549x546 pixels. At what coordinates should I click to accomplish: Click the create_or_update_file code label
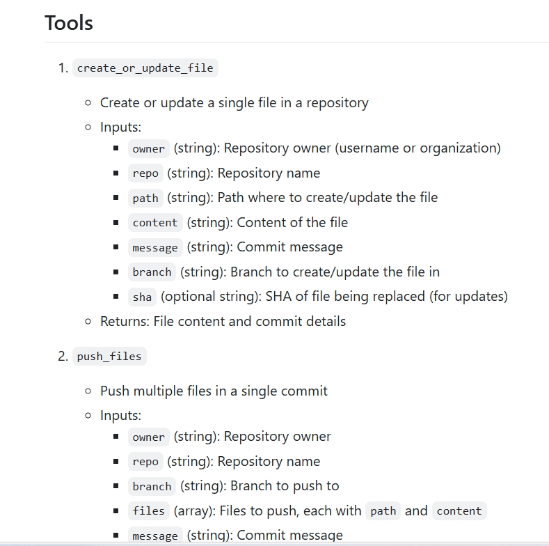click(x=145, y=68)
